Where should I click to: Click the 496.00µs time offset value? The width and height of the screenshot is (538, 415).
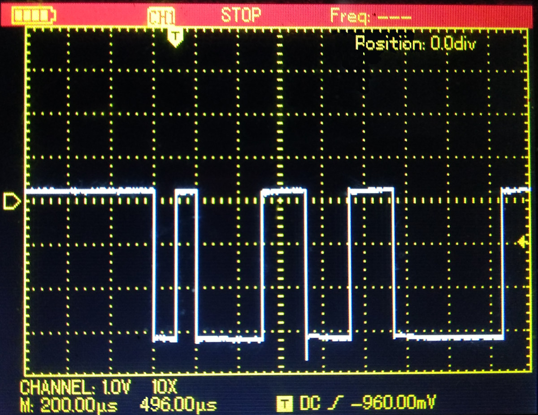pos(178,405)
